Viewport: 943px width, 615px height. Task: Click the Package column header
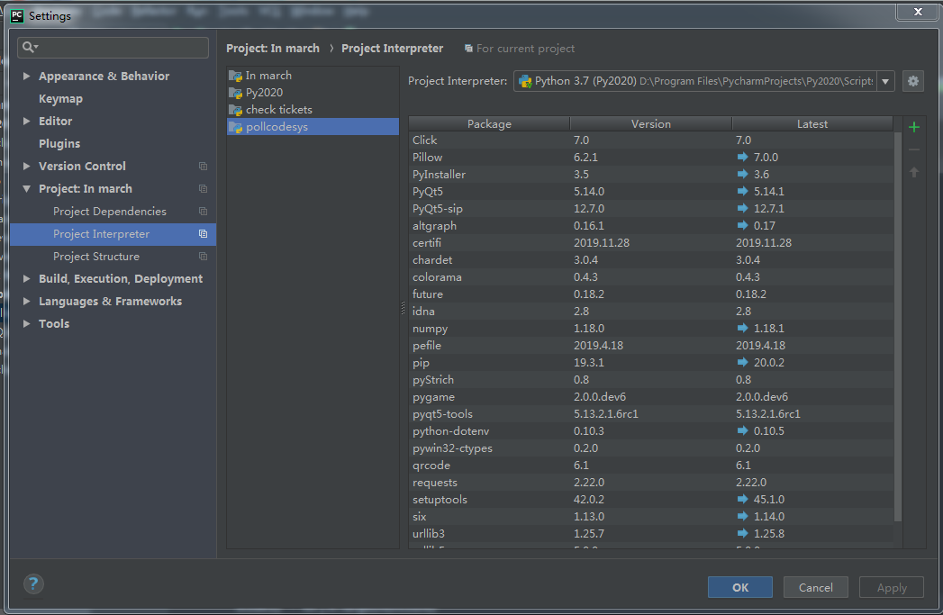coord(489,124)
